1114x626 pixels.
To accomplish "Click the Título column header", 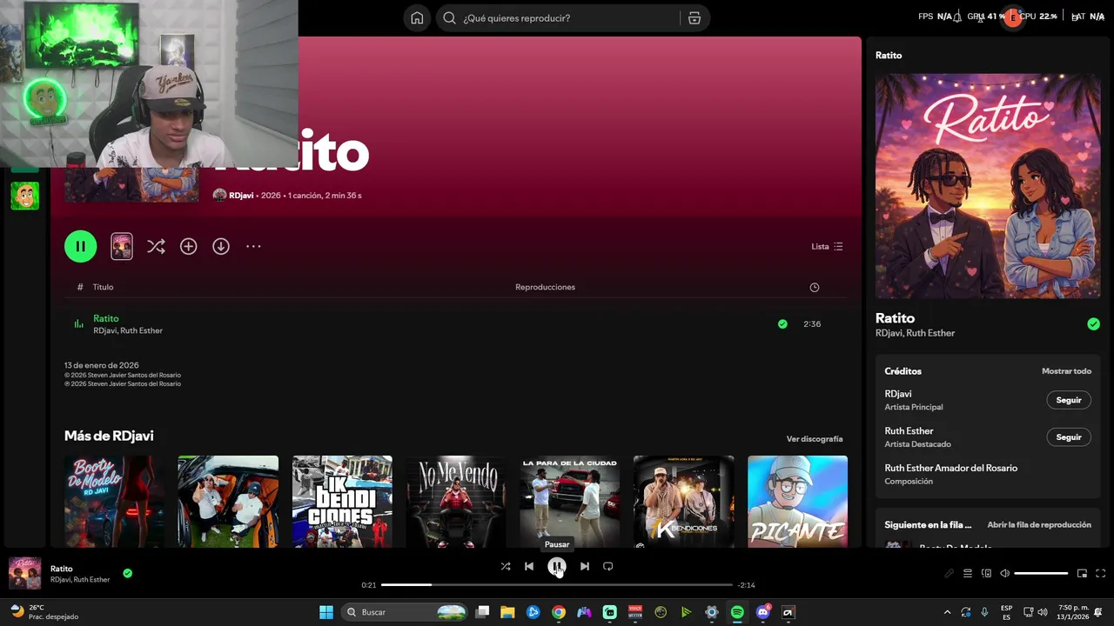I will pyautogui.click(x=103, y=288).
